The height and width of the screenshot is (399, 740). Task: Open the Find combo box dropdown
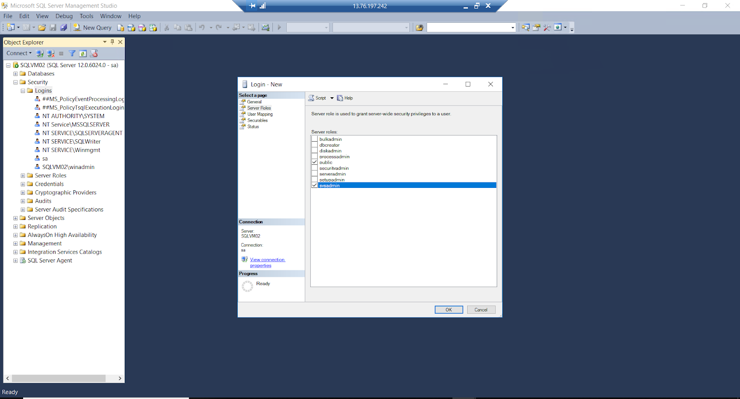pyautogui.click(x=512, y=28)
